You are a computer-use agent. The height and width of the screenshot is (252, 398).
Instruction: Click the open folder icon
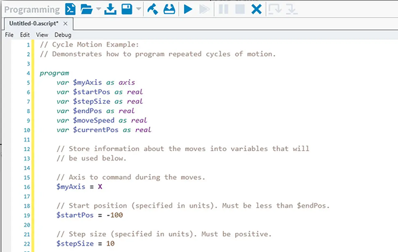pyautogui.click(x=87, y=8)
